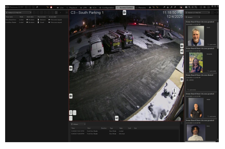Expand All doors dropdown in bottom log
Screen dimensions: 225x149
[78, 124]
